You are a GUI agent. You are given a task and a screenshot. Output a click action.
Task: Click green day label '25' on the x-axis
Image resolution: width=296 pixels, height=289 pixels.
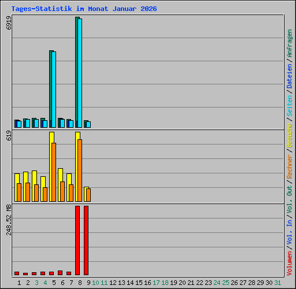pos(225,283)
